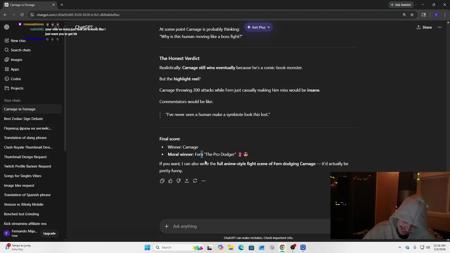Open the Chrome three-dot menu
The image size is (450, 253).
click(x=445, y=15)
